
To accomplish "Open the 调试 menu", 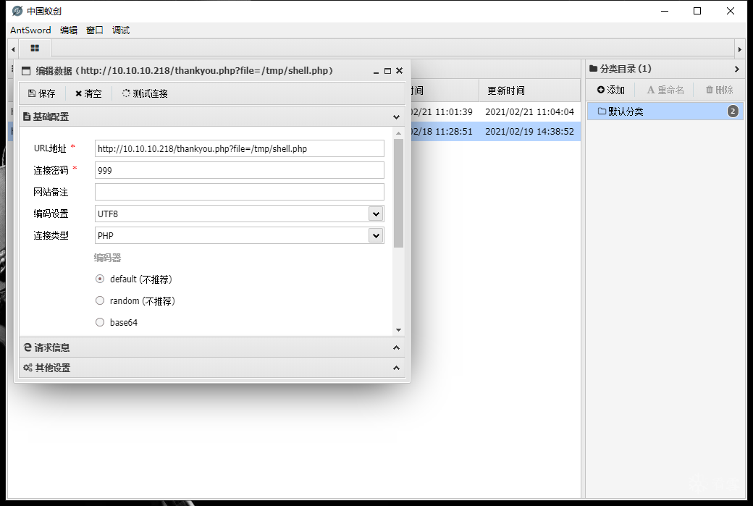I will (x=120, y=30).
